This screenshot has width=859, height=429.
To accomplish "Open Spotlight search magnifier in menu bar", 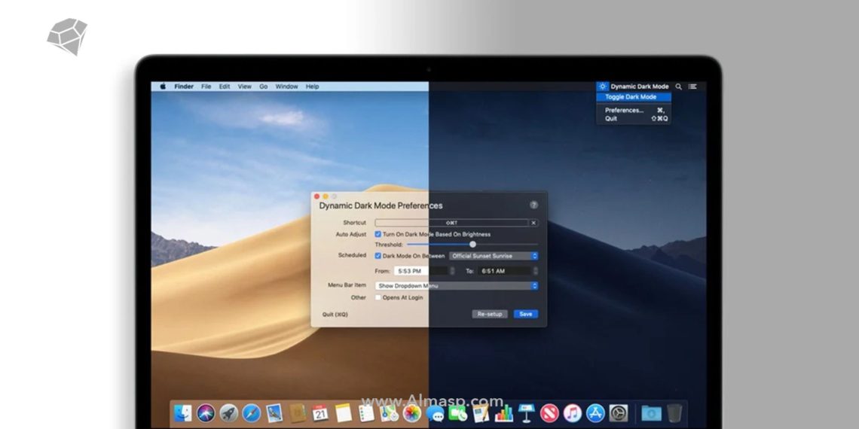I will 679,87.
